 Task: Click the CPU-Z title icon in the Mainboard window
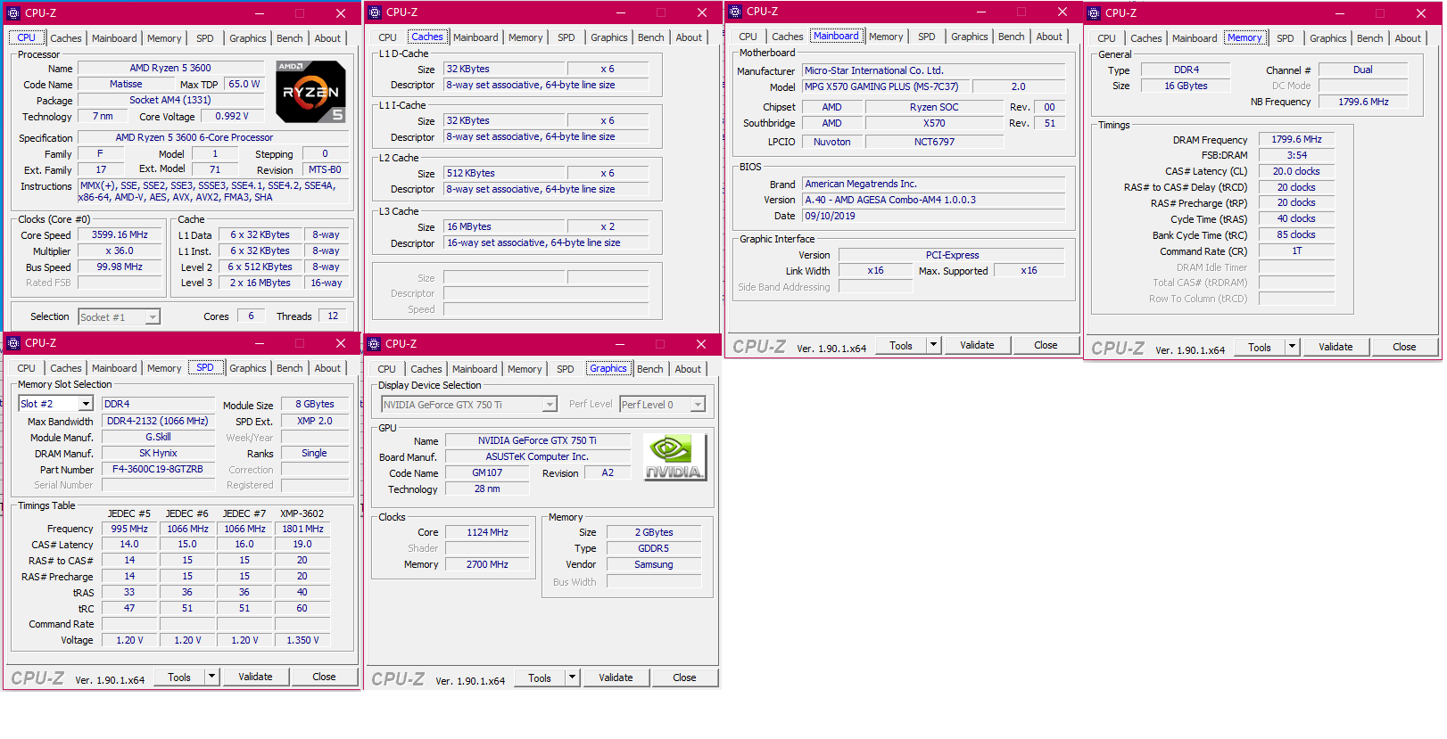click(x=735, y=12)
